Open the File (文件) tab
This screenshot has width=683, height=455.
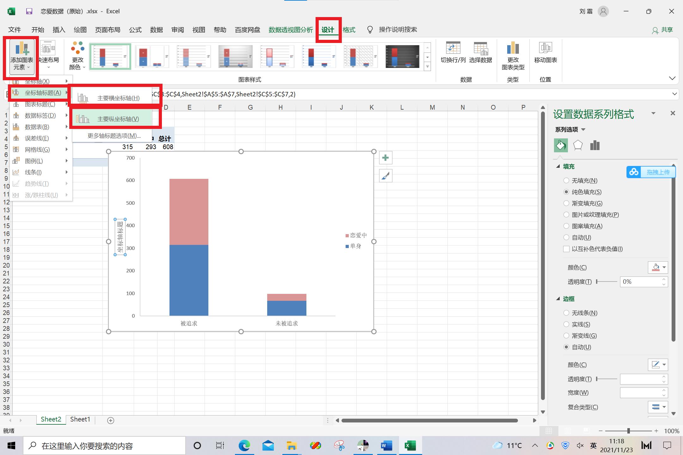click(15, 30)
